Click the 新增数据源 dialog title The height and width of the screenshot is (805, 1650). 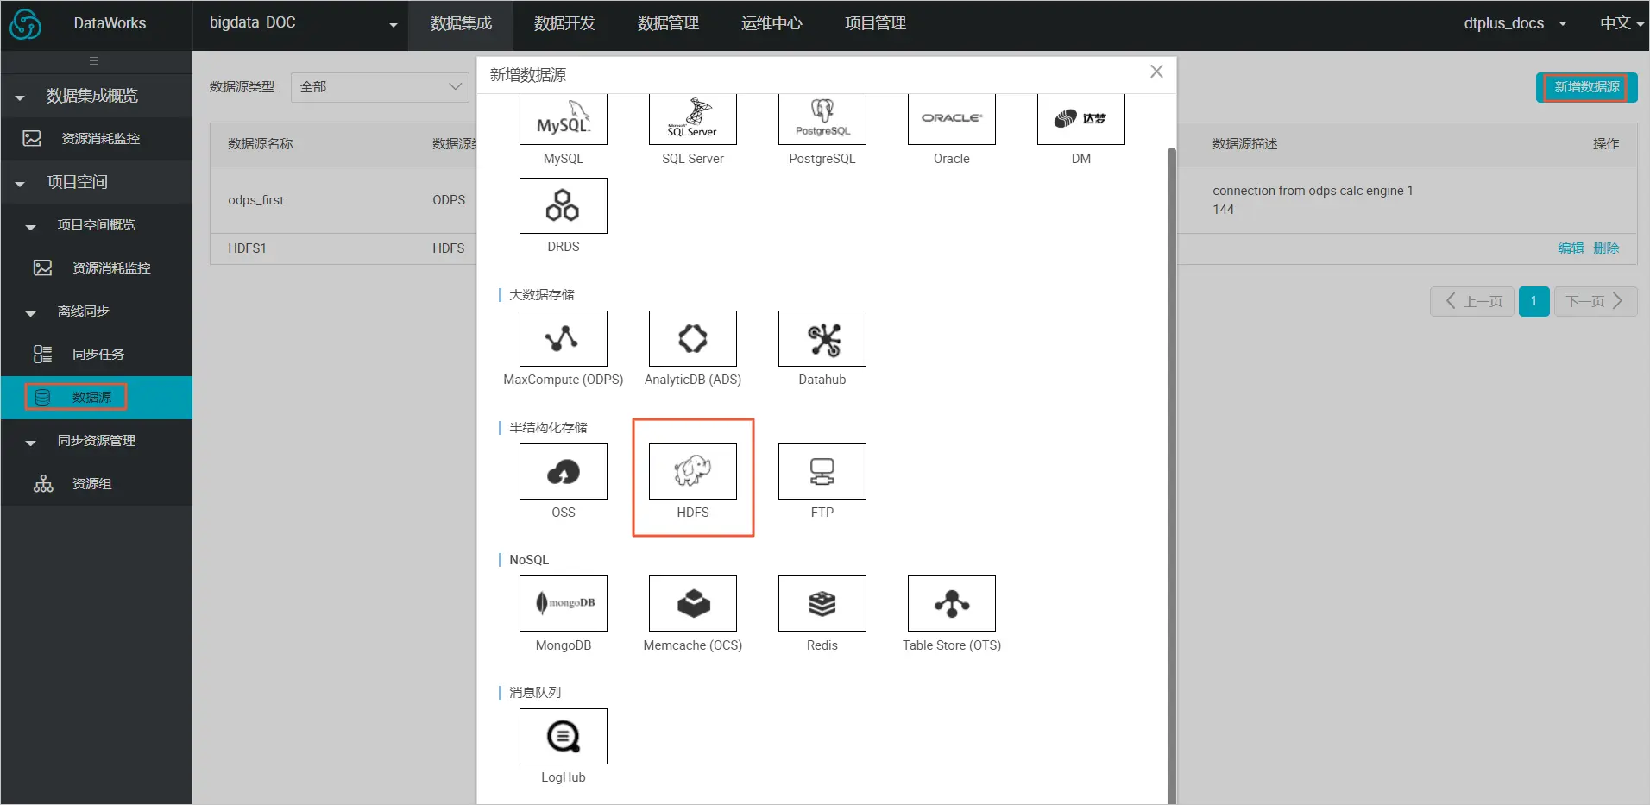click(528, 75)
